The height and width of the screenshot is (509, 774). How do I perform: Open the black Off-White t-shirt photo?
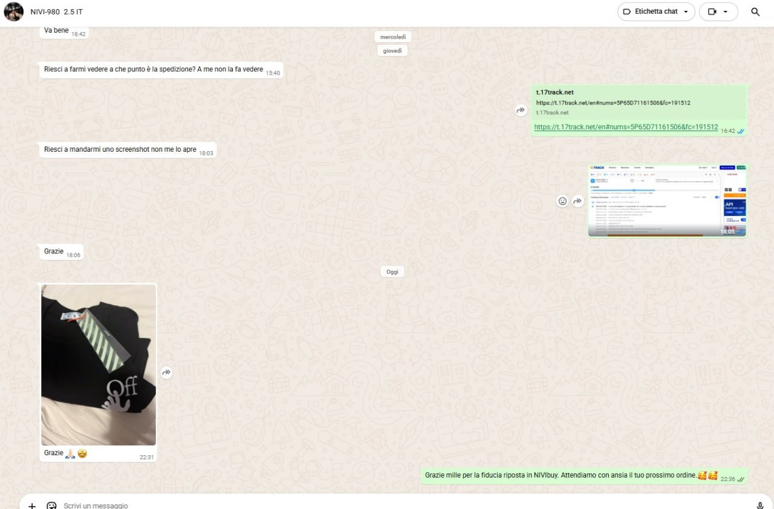(x=99, y=365)
